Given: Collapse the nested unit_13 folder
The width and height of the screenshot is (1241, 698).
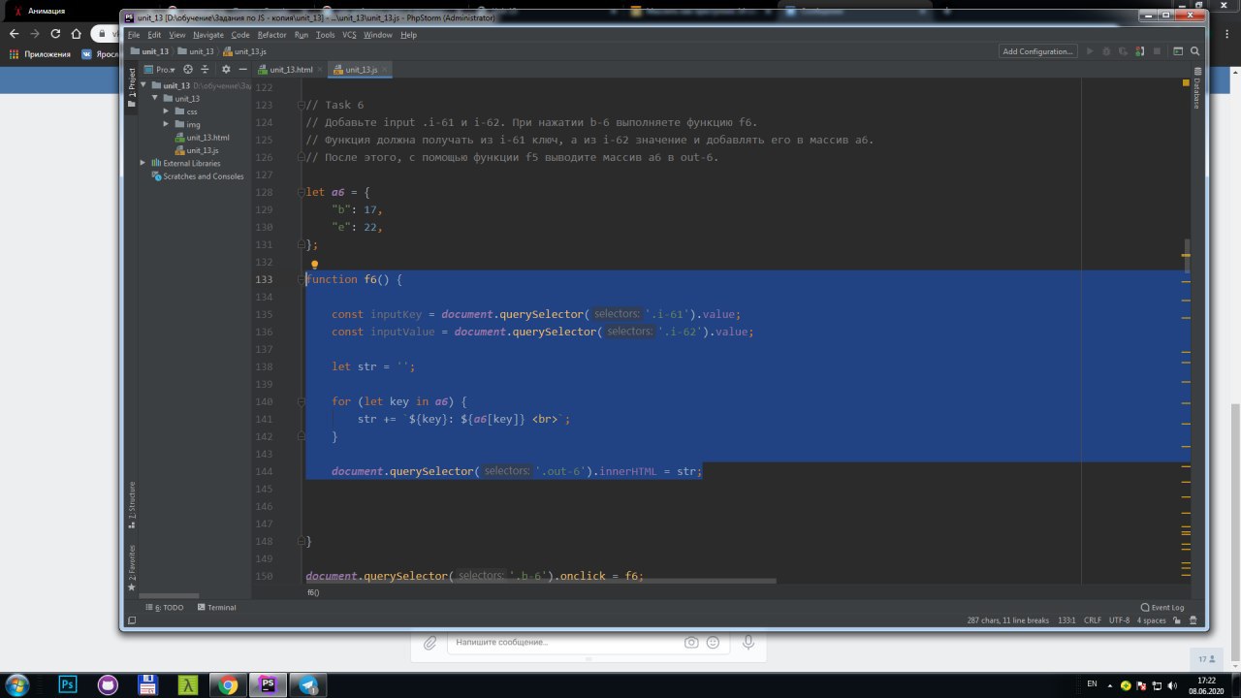Looking at the screenshot, I should (154, 98).
